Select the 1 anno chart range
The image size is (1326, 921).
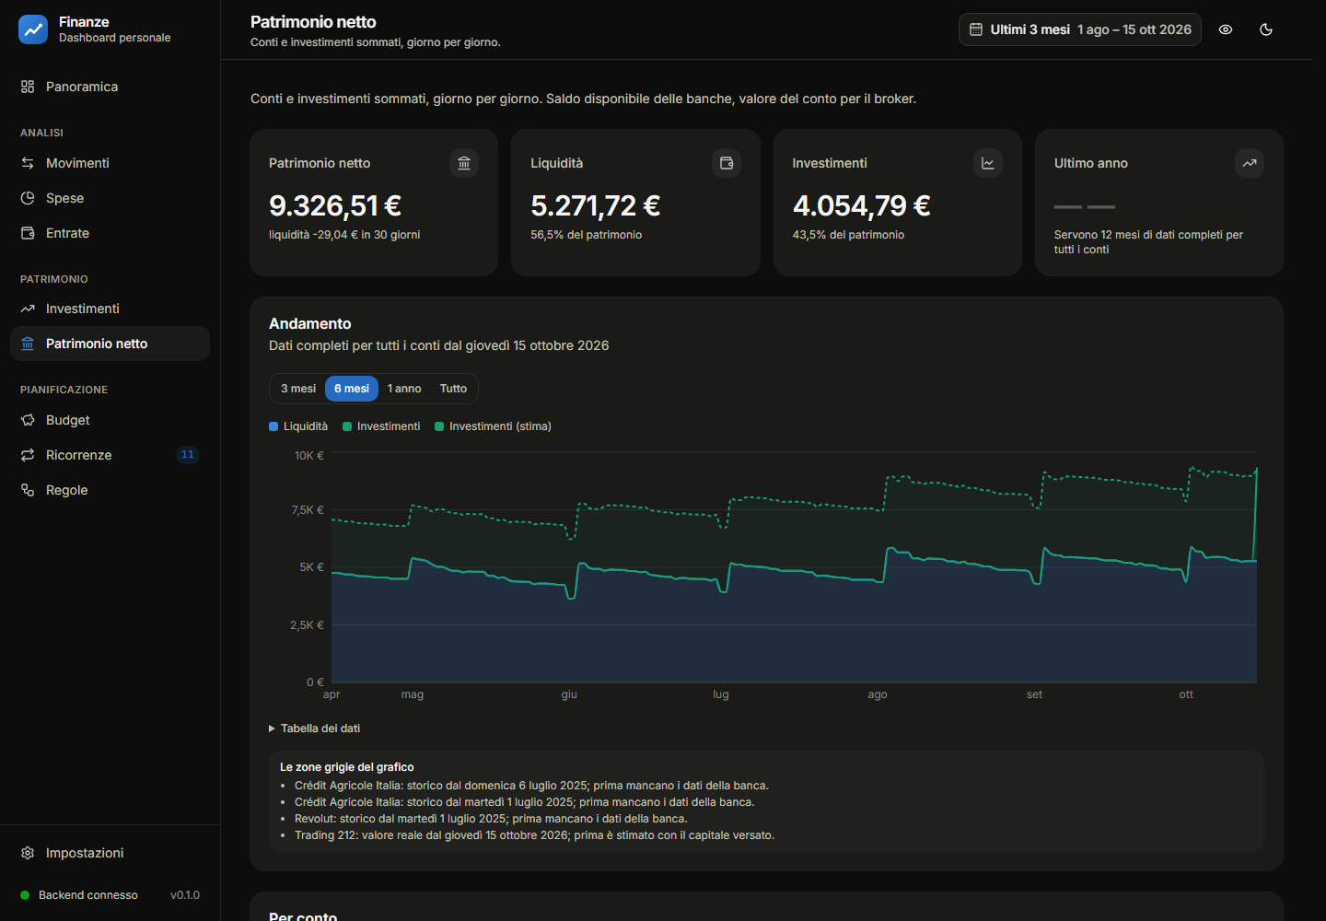point(404,389)
